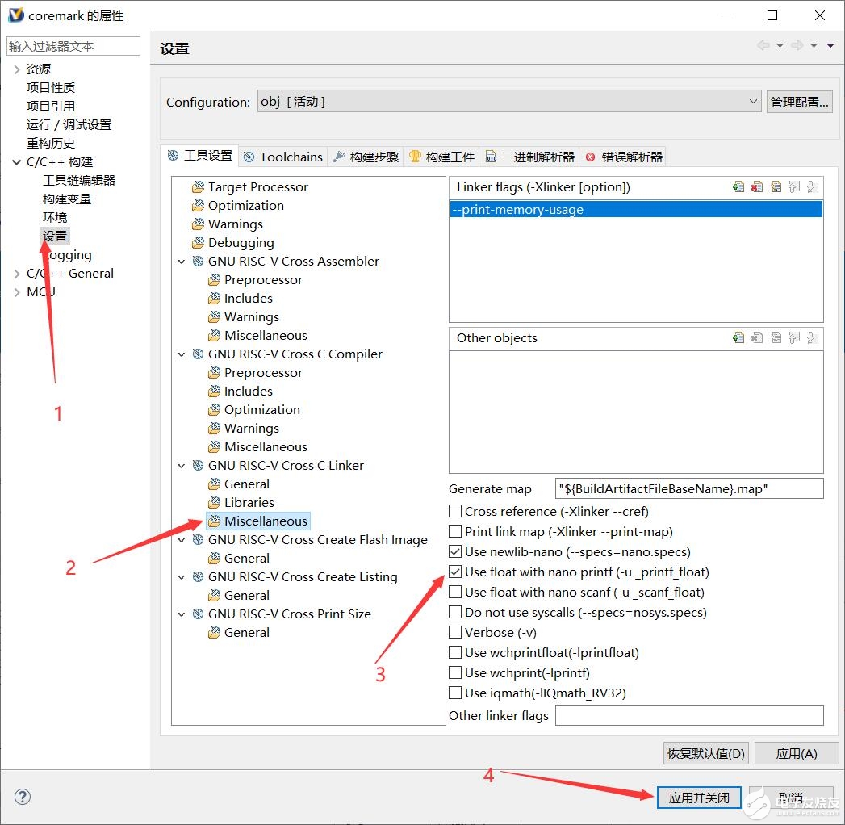Viewport: 845px width, 825px height.
Task: Enable Do not use syscalls option
Action: tap(455, 612)
